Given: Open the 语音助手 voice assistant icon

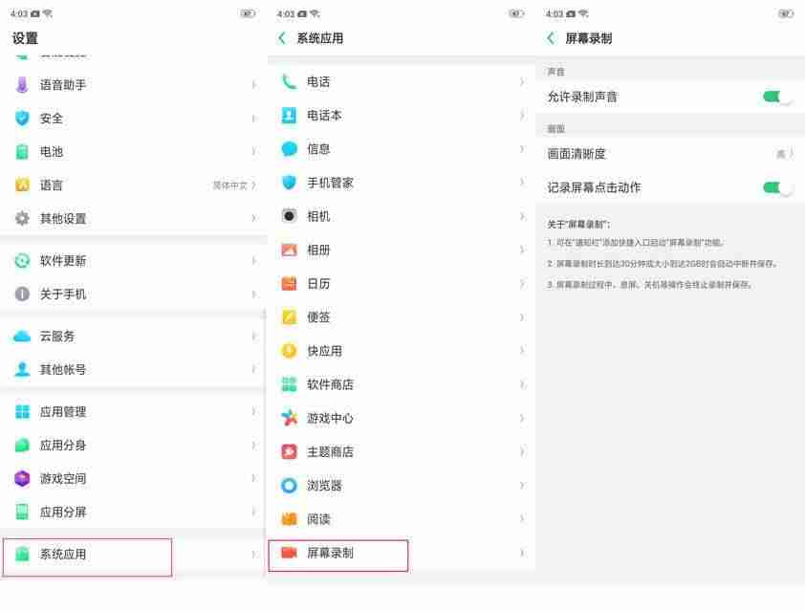Looking at the screenshot, I should coord(22,85).
